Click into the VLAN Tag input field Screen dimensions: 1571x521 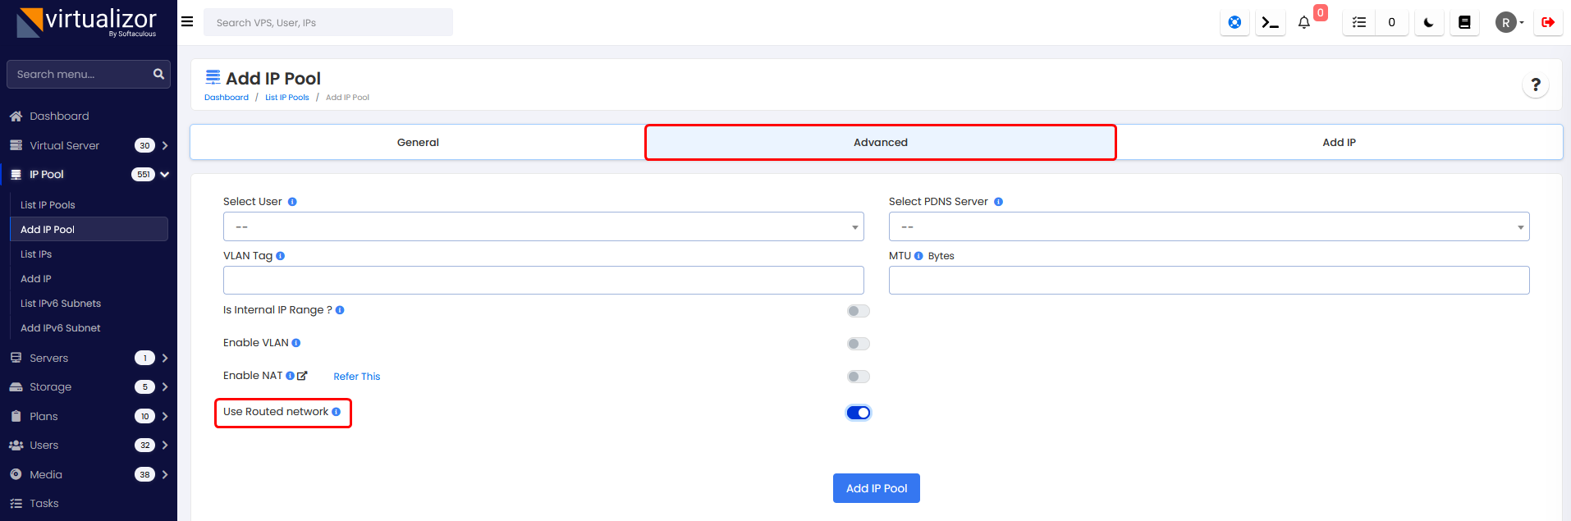[543, 280]
